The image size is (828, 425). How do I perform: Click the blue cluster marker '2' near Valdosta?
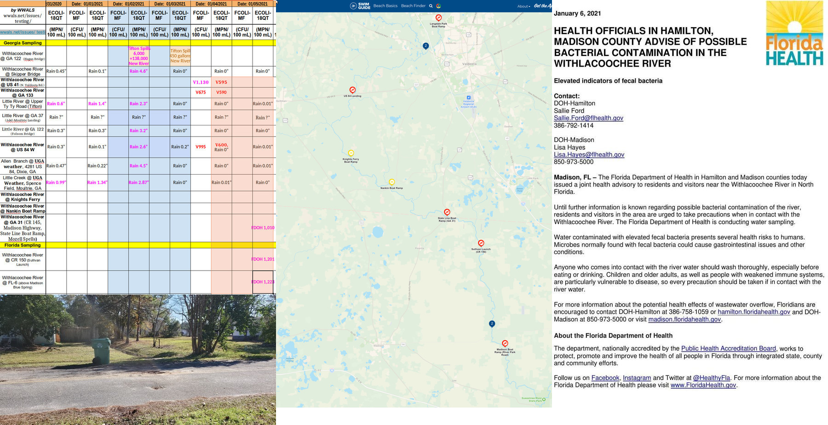[425, 45]
